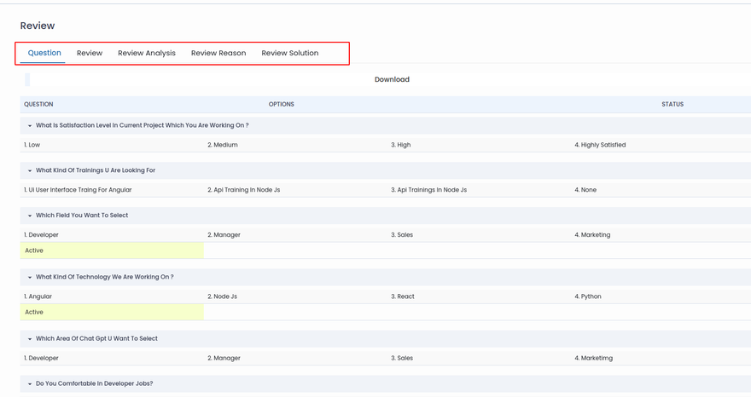This screenshot has height=397, width=751.
Task: Go to the Review Solution tab
Action: pyautogui.click(x=290, y=53)
